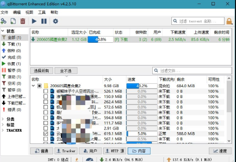Check the 150.9 MiB file checkbox
This screenshot has width=236, height=162.
coord(45,97)
